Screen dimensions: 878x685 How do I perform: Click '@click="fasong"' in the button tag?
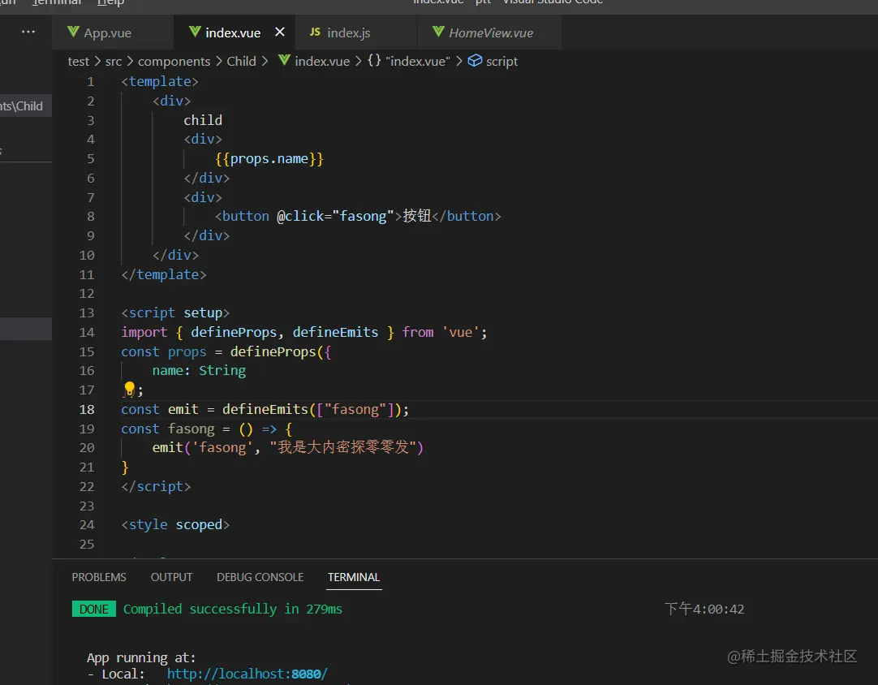tap(335, 216)
